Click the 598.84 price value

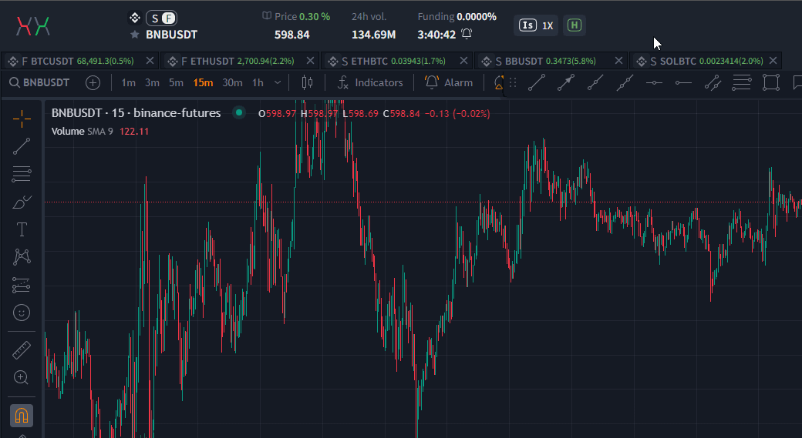pyautogui.click(x=292, y=35)
